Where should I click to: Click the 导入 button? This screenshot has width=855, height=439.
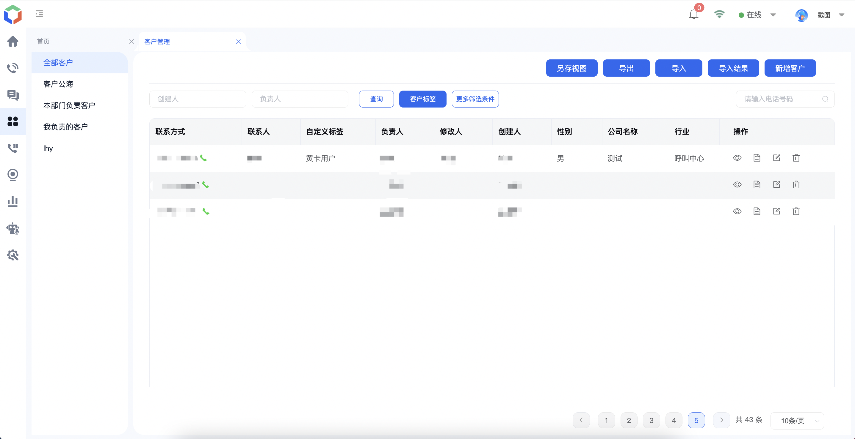point(679,68)
